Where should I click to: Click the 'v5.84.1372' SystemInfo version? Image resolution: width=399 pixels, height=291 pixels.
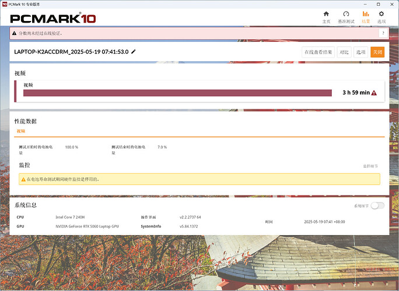[x=188, y=226]
